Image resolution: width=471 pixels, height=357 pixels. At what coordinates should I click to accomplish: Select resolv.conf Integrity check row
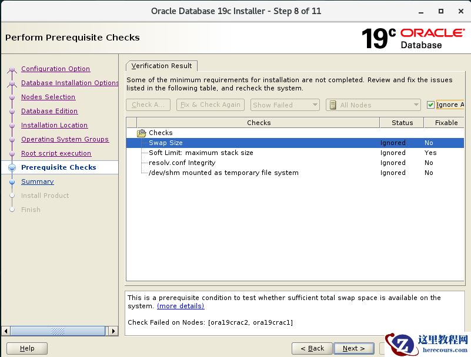point(295,163)
